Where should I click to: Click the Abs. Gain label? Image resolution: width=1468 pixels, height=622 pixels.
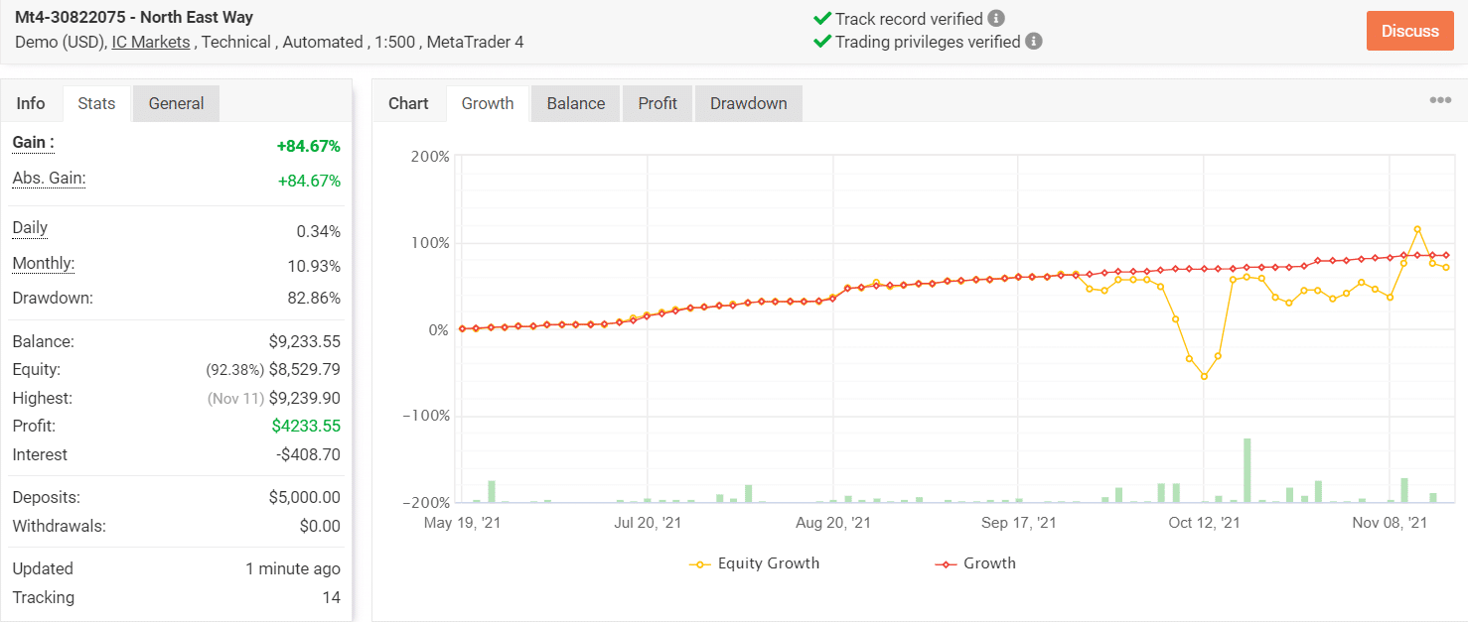pos(49,180)
